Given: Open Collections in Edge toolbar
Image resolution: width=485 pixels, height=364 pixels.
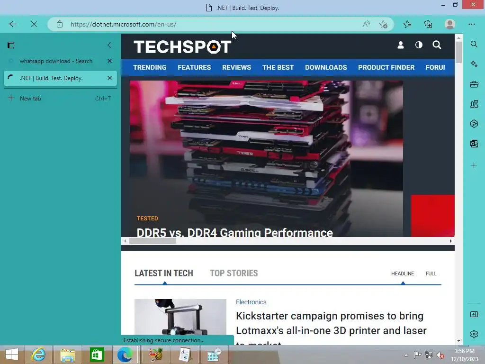Looking at the screenshot, I should tap(428, 24).
